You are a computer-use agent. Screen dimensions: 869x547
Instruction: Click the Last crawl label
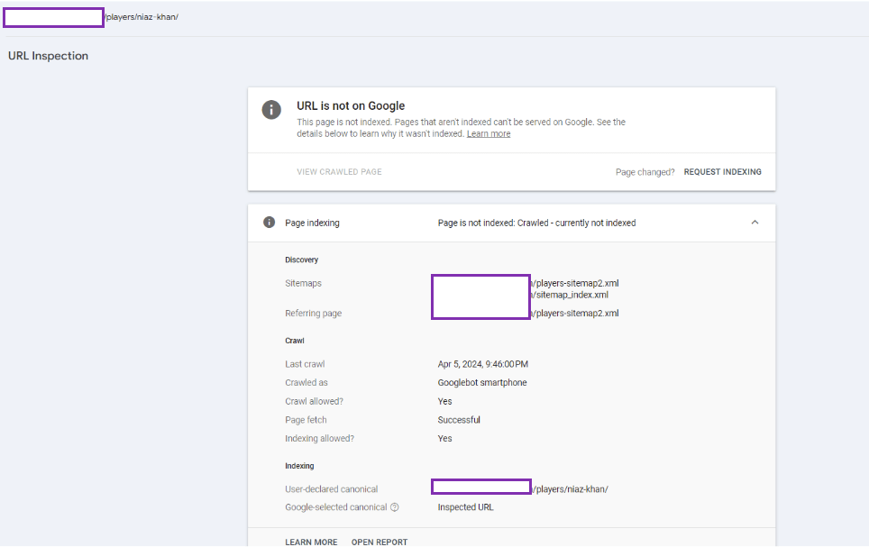[305, 364]
